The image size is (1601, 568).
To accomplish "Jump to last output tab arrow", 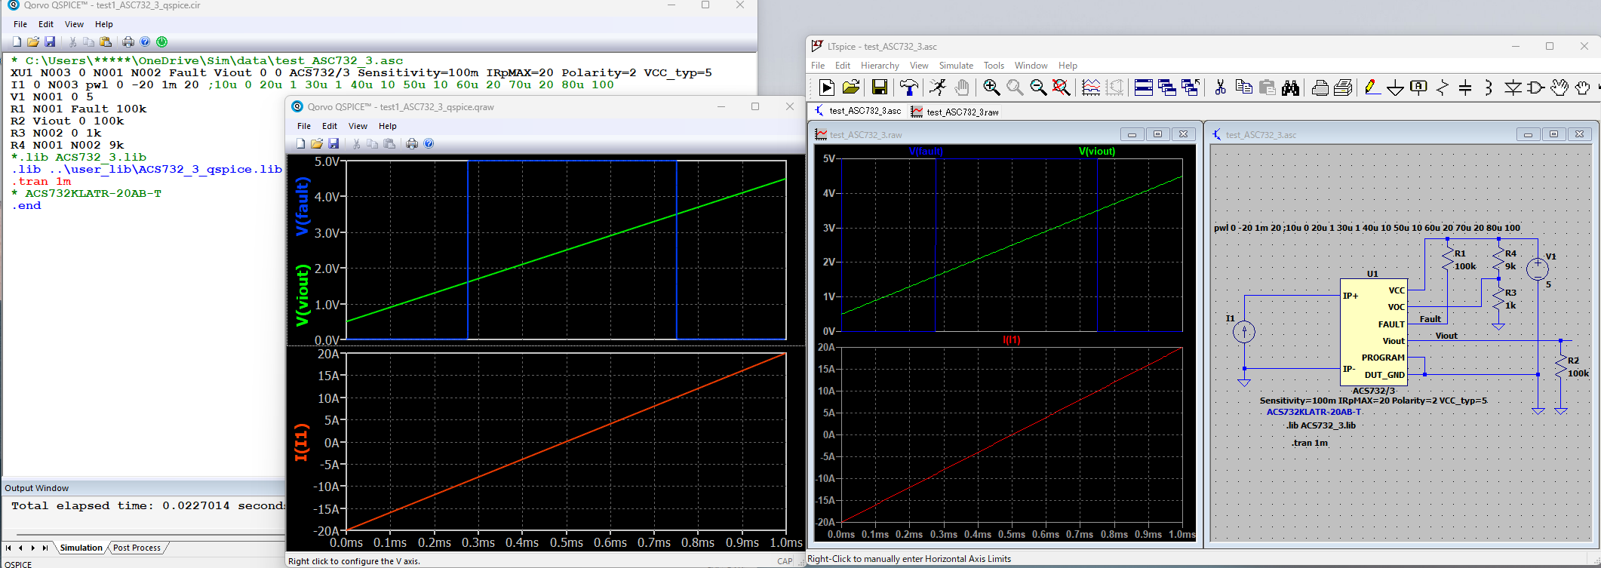I will 45,548.
